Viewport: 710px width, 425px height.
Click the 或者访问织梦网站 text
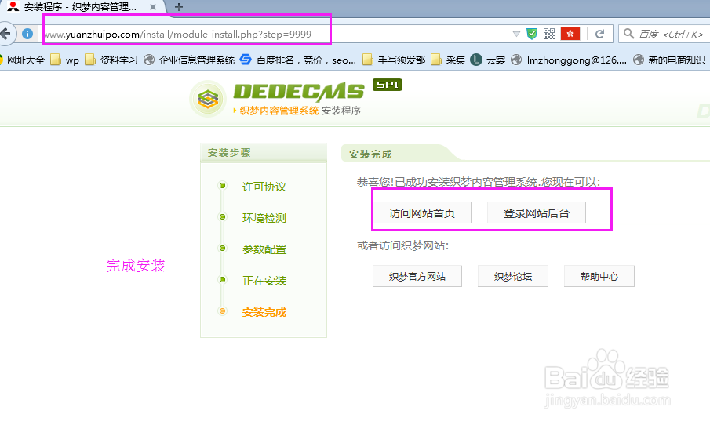click(x=402, y=245)
